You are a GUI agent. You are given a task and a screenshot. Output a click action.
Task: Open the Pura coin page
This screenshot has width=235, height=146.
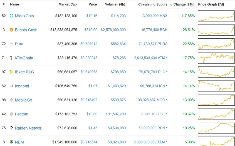click(19, 44)
